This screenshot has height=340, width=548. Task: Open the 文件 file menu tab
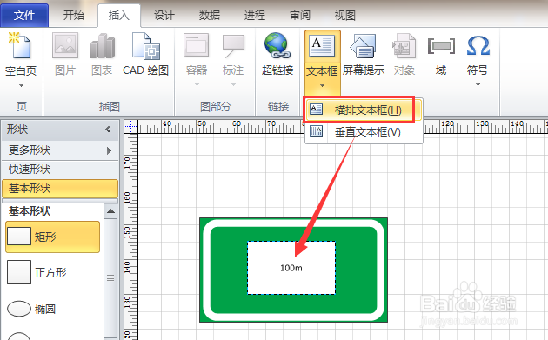tap(24, 15)
